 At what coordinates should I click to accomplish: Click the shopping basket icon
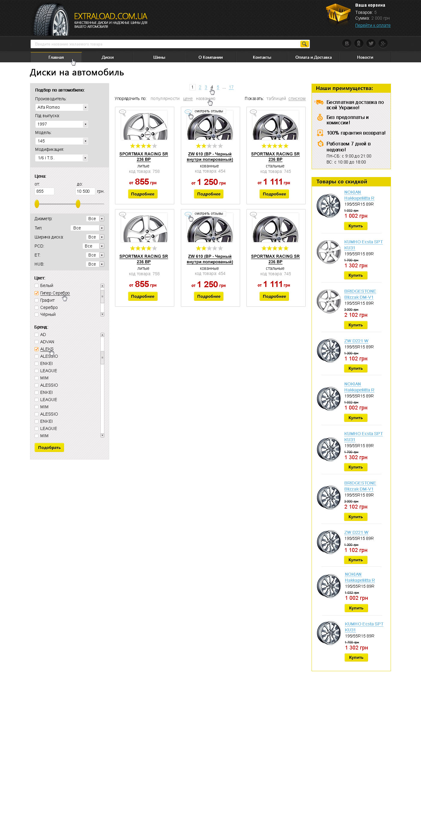click(338, 14)
